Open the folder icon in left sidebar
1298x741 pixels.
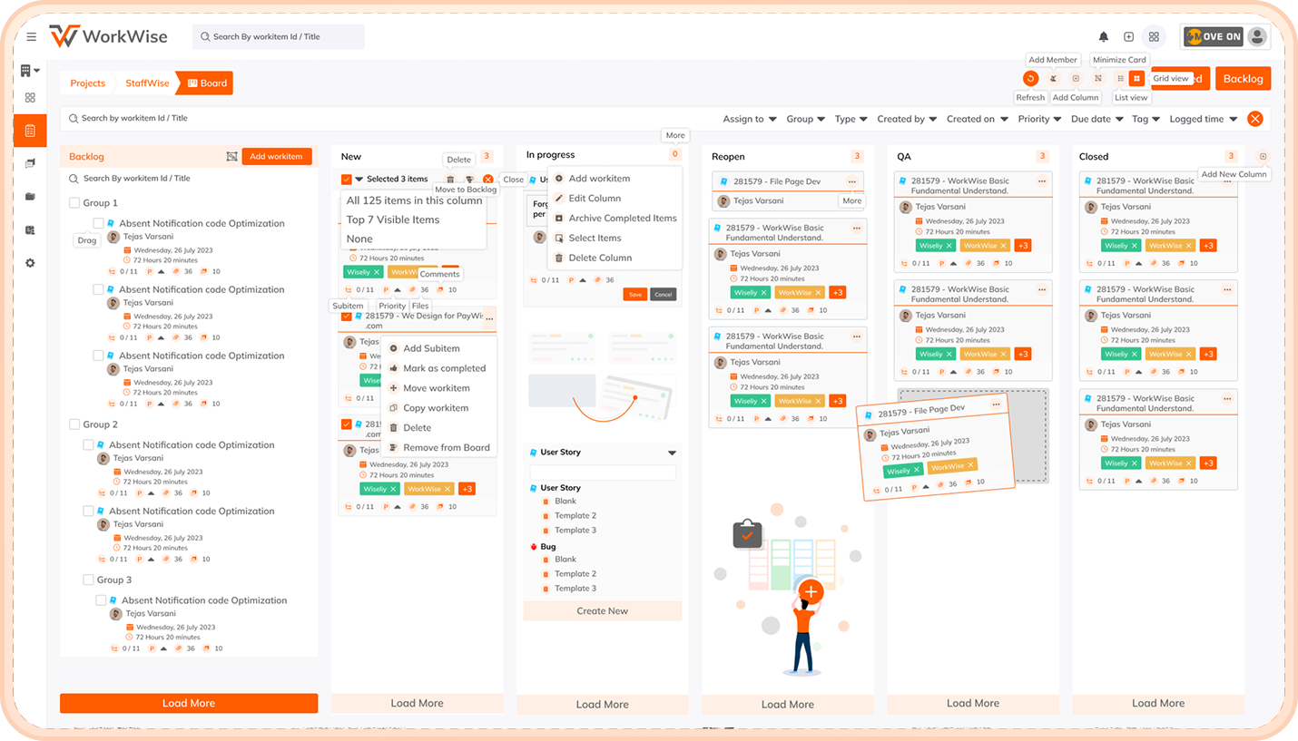click(x=30, y=197)
